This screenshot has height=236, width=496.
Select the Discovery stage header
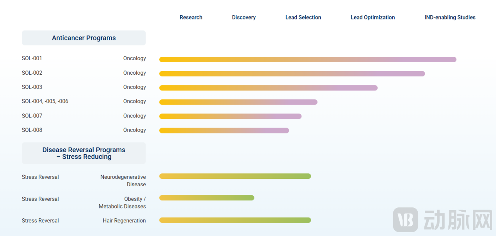[244, 17]
